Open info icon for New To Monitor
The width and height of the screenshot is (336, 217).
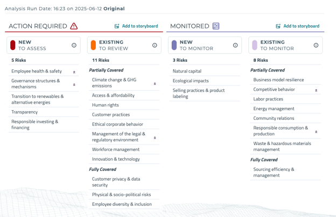[x=235, y=45]
